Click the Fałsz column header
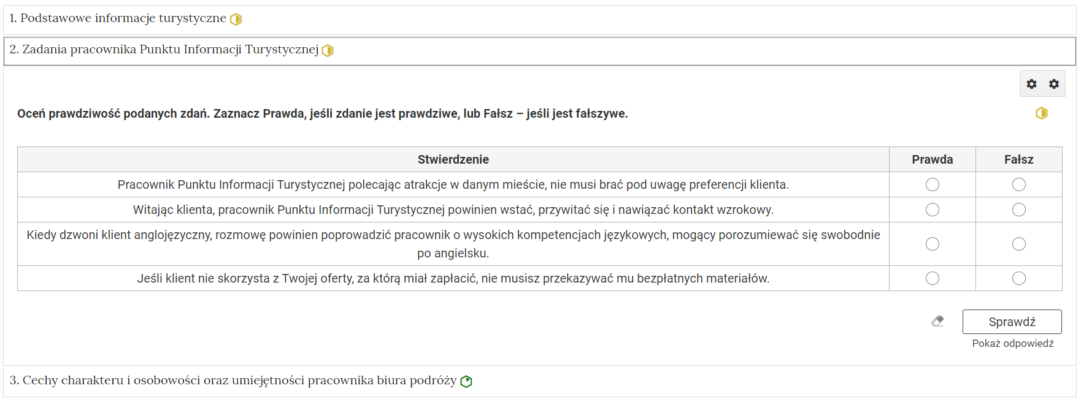 (1018, 159)
